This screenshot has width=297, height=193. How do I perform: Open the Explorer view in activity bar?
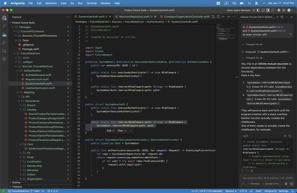4,18
